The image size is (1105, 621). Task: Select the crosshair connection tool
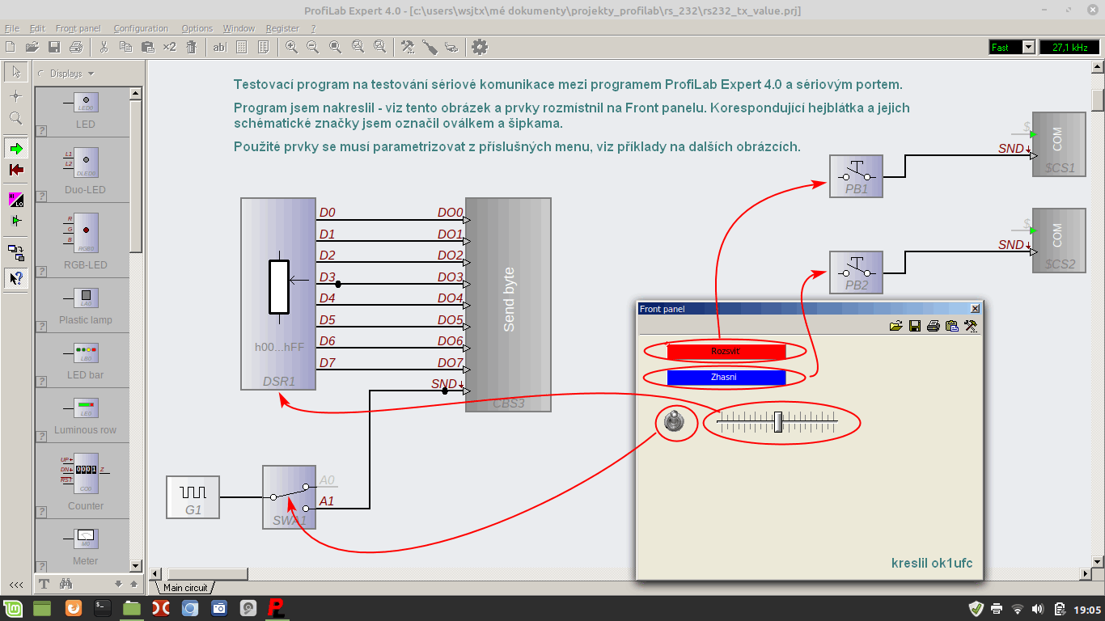15,95
